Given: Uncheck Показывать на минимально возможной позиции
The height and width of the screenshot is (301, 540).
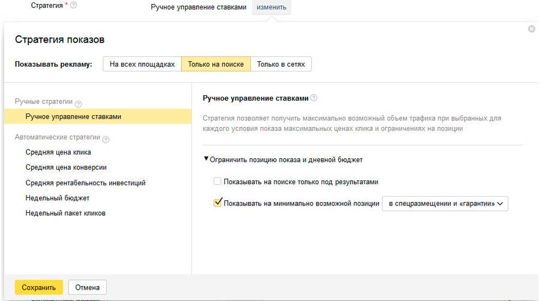Looking at the screenshot, I should point(217,203).
